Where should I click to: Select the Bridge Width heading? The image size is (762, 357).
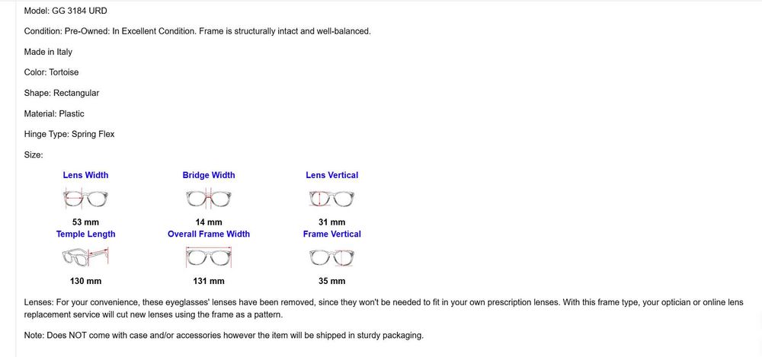(x=209, y=175)
